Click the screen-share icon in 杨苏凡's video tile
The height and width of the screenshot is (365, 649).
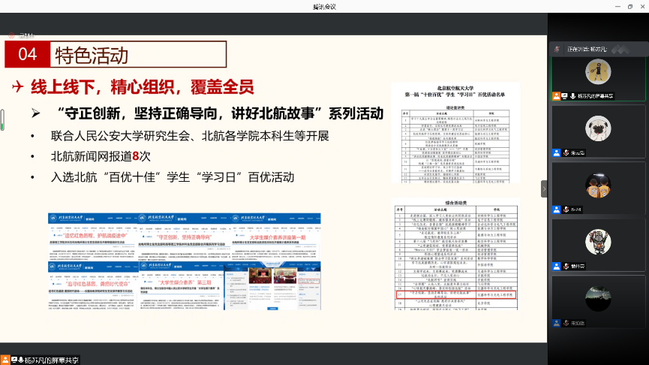coord(564,96)
